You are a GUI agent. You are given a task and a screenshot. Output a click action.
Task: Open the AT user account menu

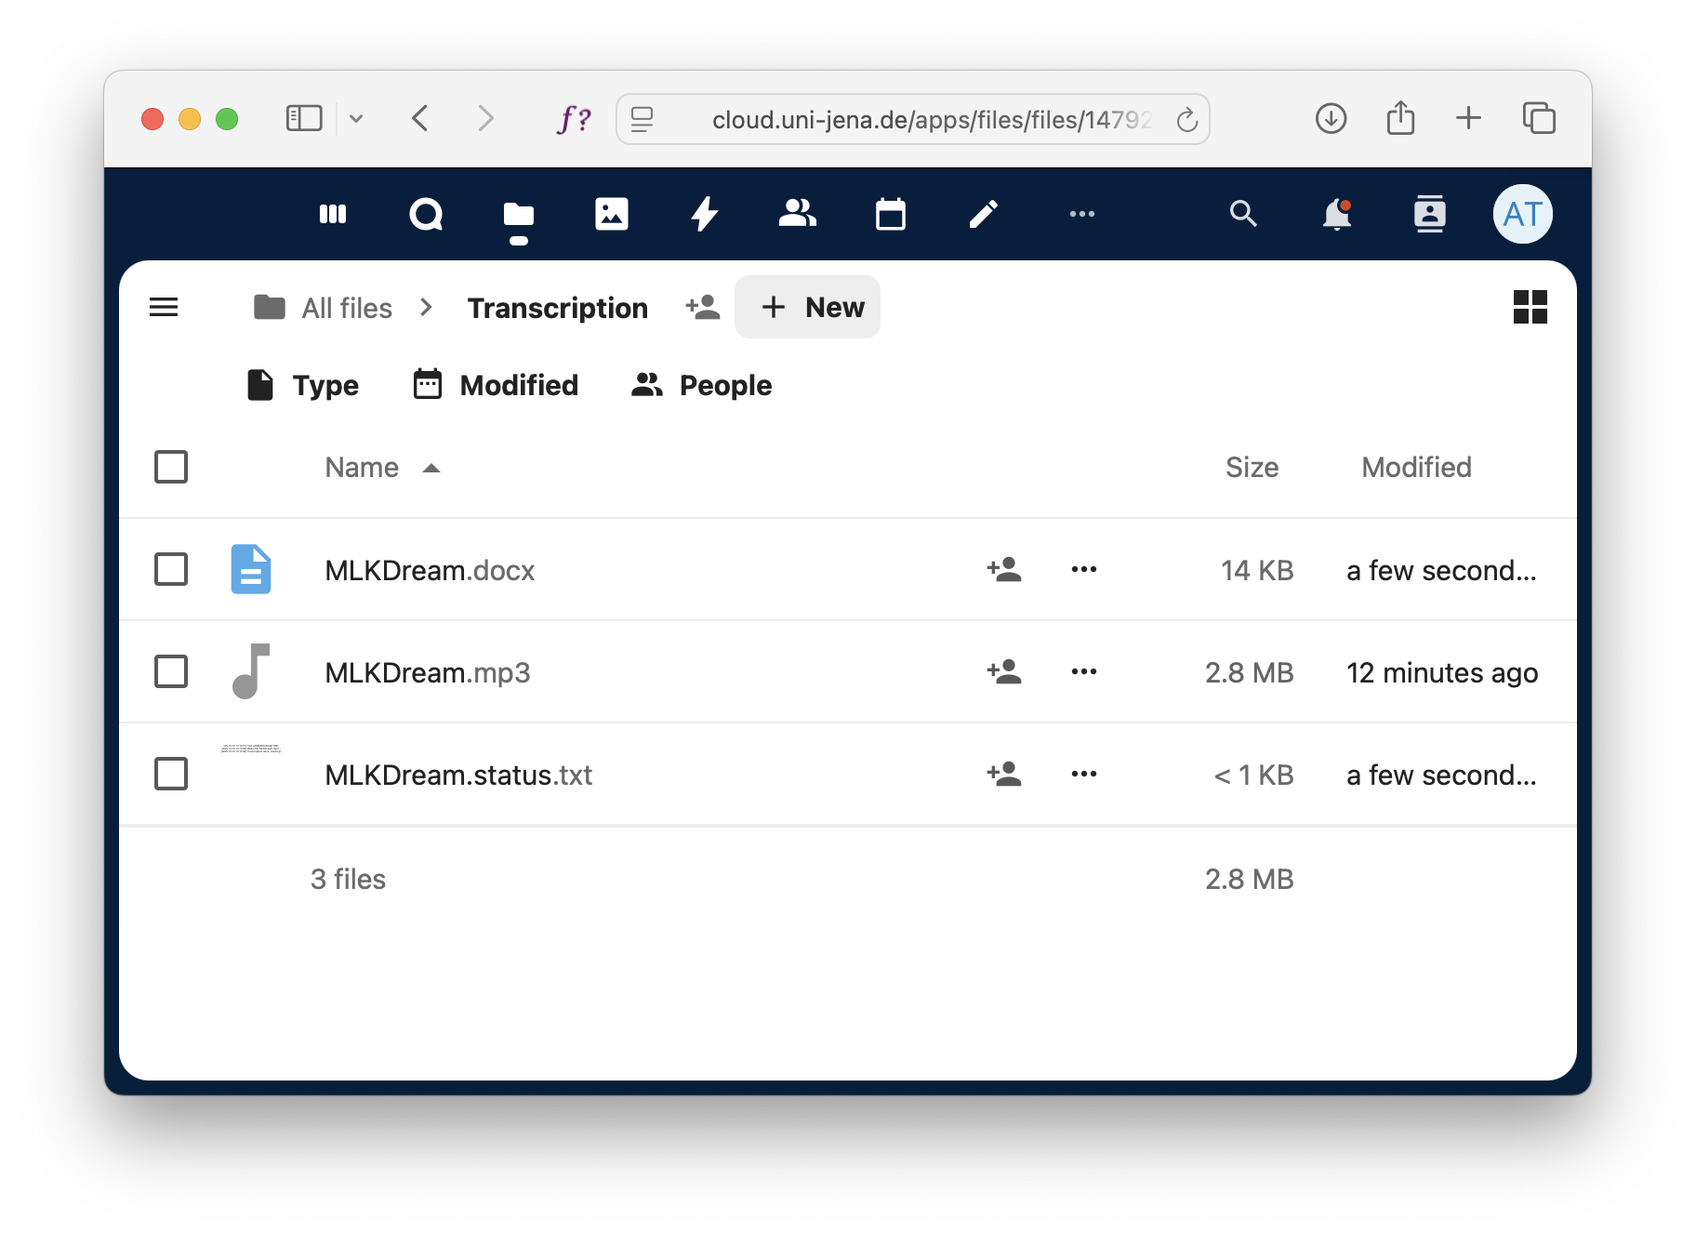click(1522, 214)
